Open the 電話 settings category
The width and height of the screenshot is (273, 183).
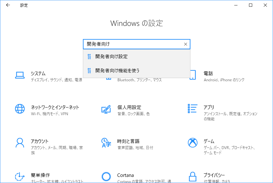point(208,74)
